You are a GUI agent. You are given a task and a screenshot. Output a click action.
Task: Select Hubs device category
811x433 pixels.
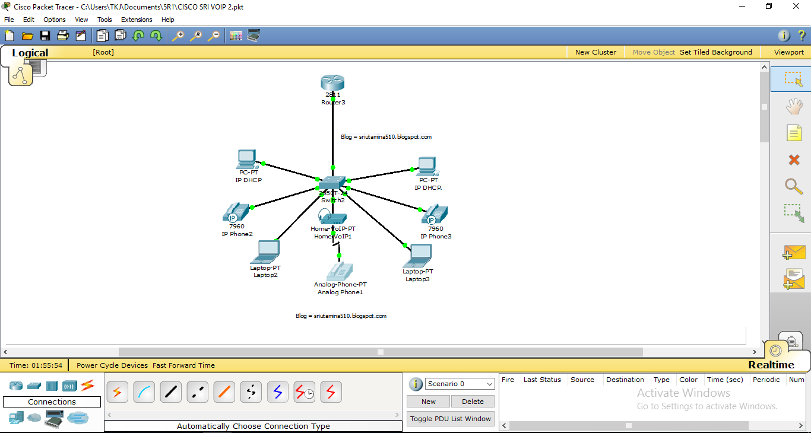click(x=52, y=386)
